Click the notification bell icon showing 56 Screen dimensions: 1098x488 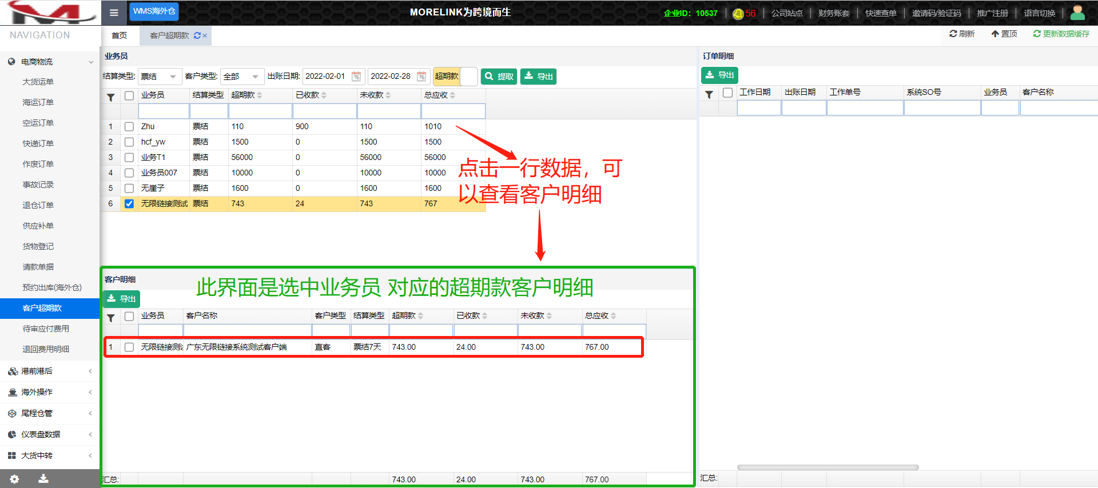pos(738,14)
